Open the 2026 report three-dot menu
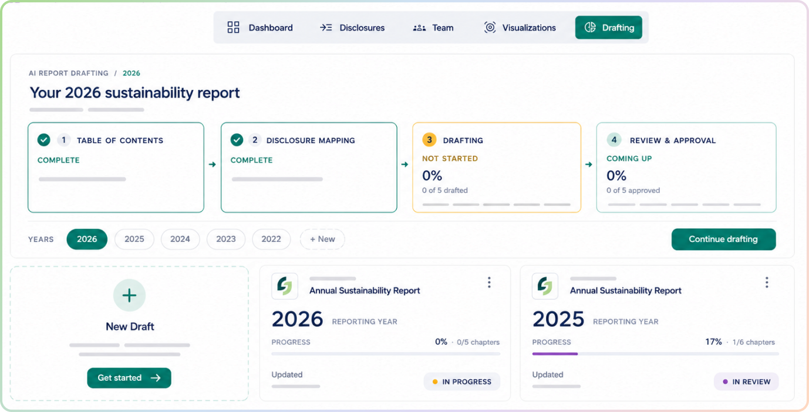The image size is (809, 412). coord(489,282)
